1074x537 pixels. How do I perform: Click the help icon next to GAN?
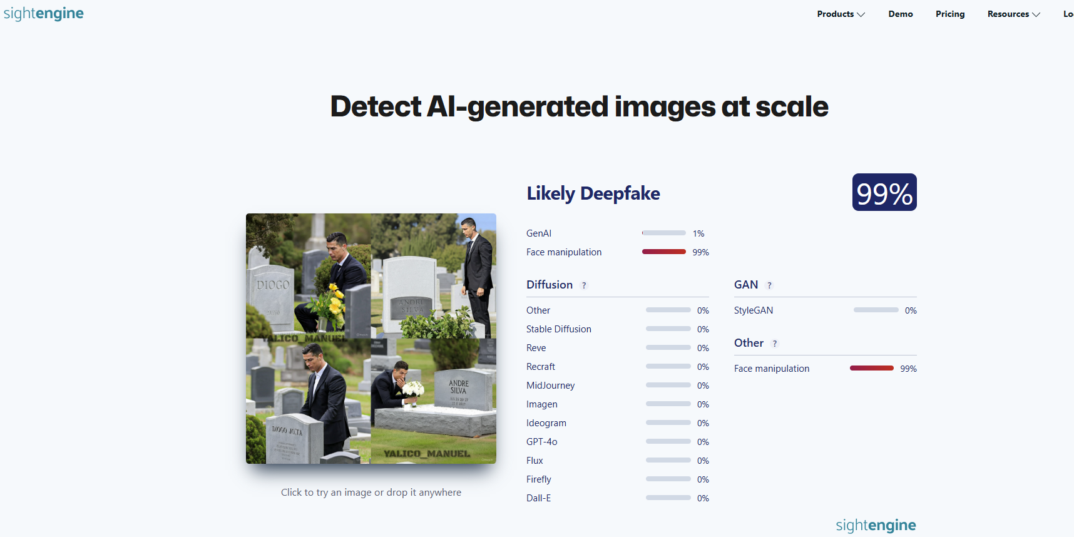769,285
